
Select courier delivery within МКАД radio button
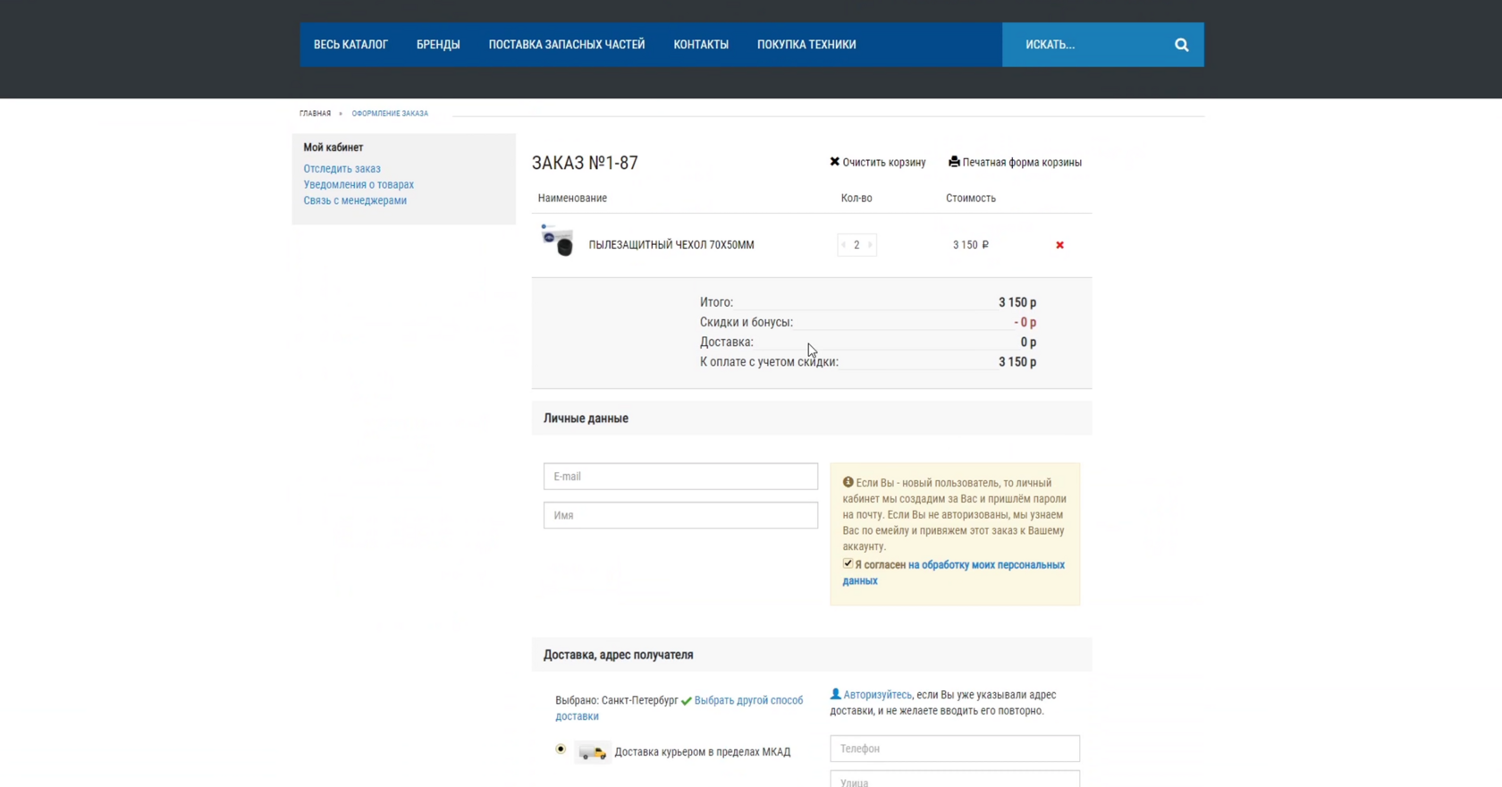(561, 749)
